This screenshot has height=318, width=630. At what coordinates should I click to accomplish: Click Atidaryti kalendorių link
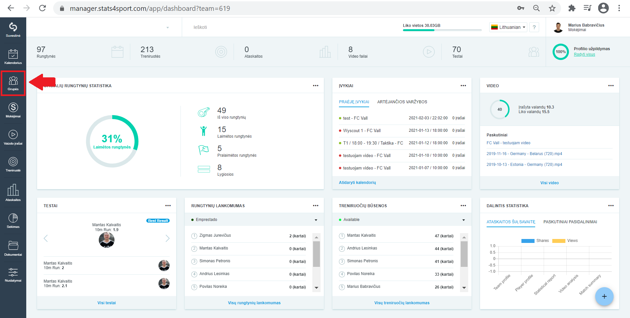pos(357,183)
